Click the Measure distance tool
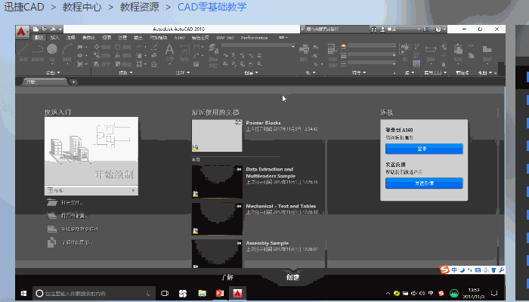529x302 pixels. (x=431, y=50)
